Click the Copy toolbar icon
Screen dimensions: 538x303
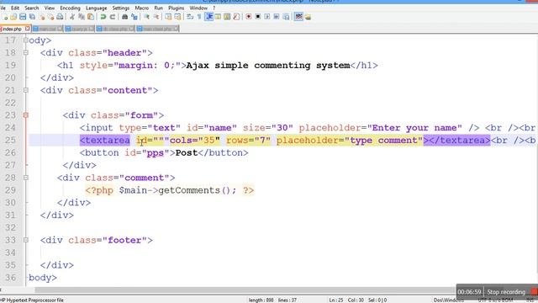(82, 17)
